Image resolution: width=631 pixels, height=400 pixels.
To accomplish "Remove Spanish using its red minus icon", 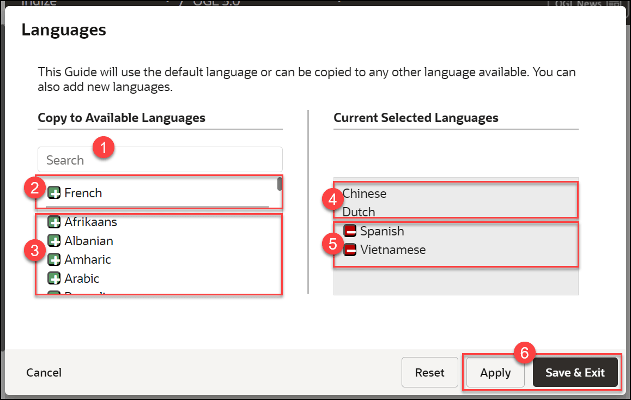I will 349,231.
